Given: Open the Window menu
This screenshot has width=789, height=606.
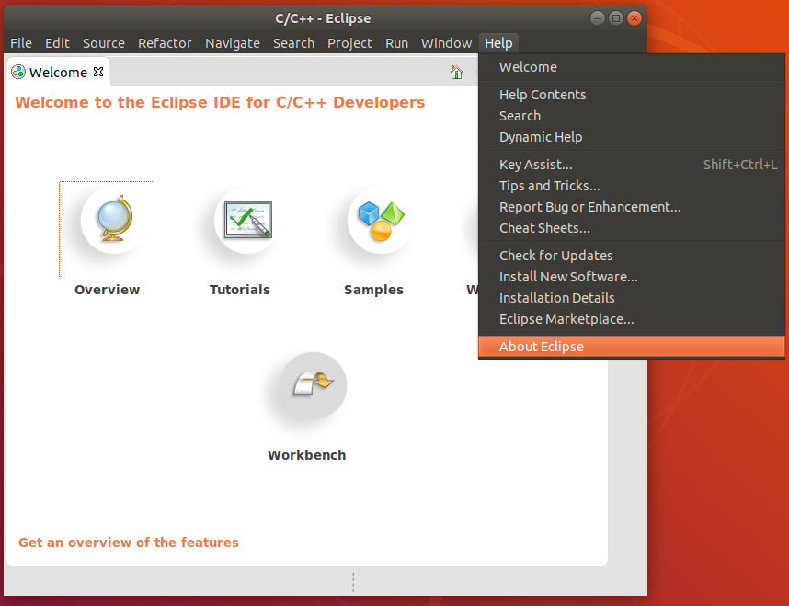Looking at the screenshot, I should (x=446, y=43).
